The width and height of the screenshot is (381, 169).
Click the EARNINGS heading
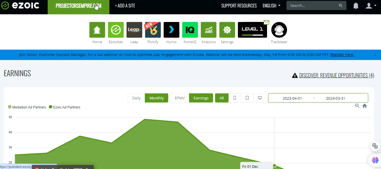(x=17, y=73)
